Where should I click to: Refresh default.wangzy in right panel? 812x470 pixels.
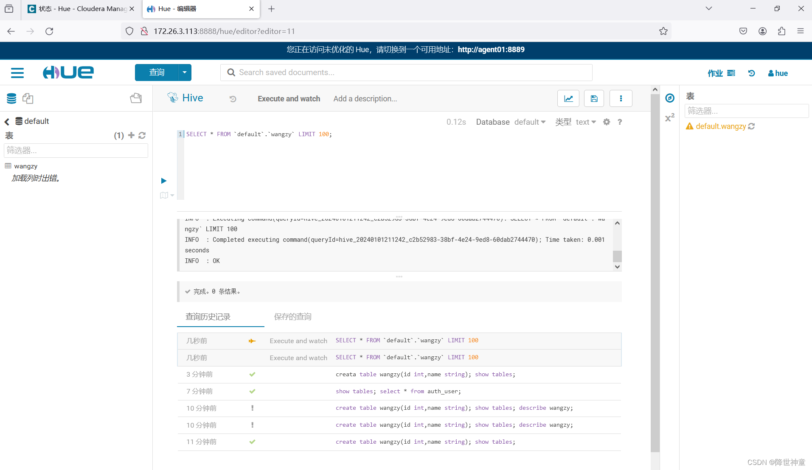[751, 126]
